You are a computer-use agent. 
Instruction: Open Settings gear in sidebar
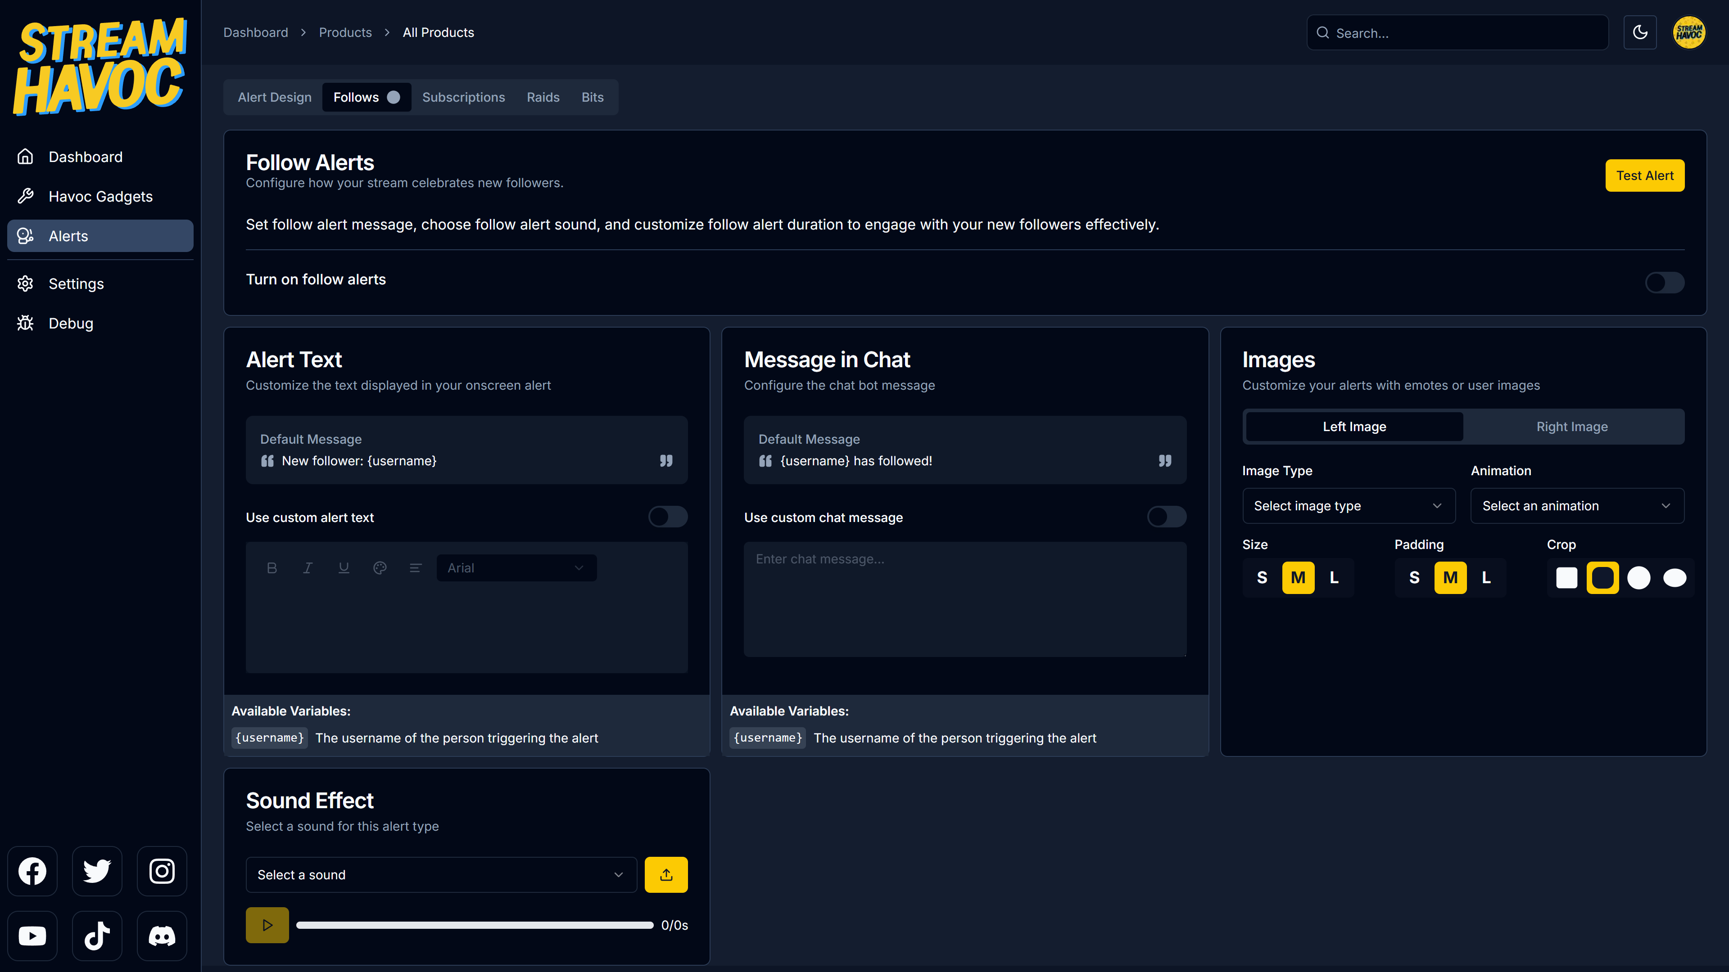pos(26,284)
